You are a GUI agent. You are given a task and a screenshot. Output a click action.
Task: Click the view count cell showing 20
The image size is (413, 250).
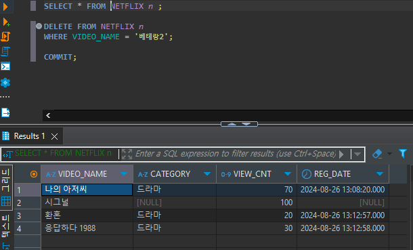click(x=257, y=215)
